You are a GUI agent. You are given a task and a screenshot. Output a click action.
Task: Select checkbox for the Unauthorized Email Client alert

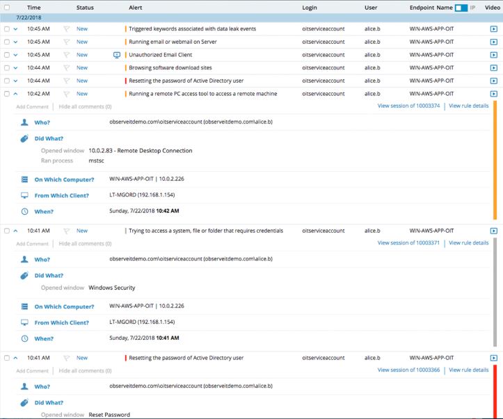[6, 55]
